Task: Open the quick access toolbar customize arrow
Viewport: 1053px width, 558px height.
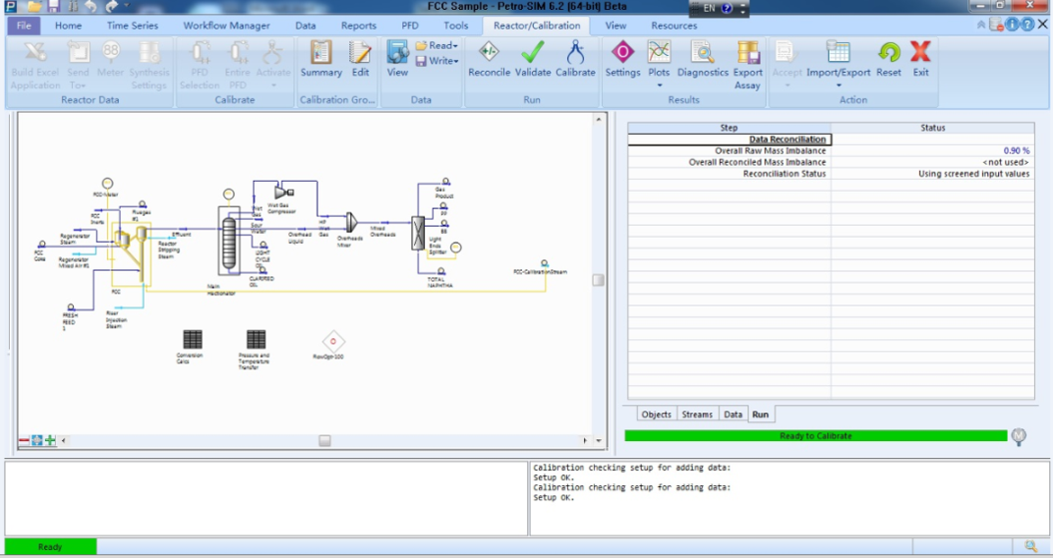Action: 126,7
